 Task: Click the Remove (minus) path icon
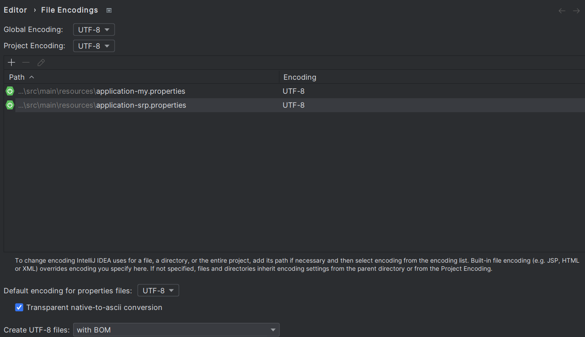(x=26, y=63)
